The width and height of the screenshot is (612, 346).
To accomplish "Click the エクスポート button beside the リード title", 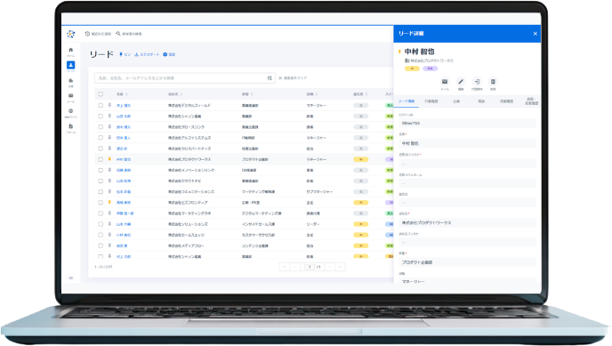I will pyautogui.click(x=147, y=54).
